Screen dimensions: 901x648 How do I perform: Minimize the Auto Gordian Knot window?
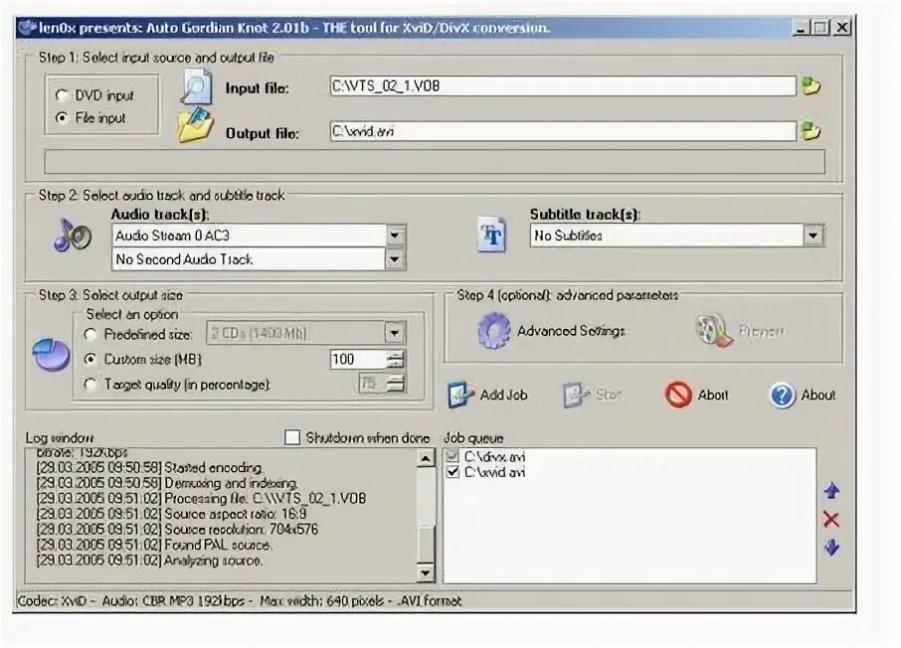tap(801, 27)
